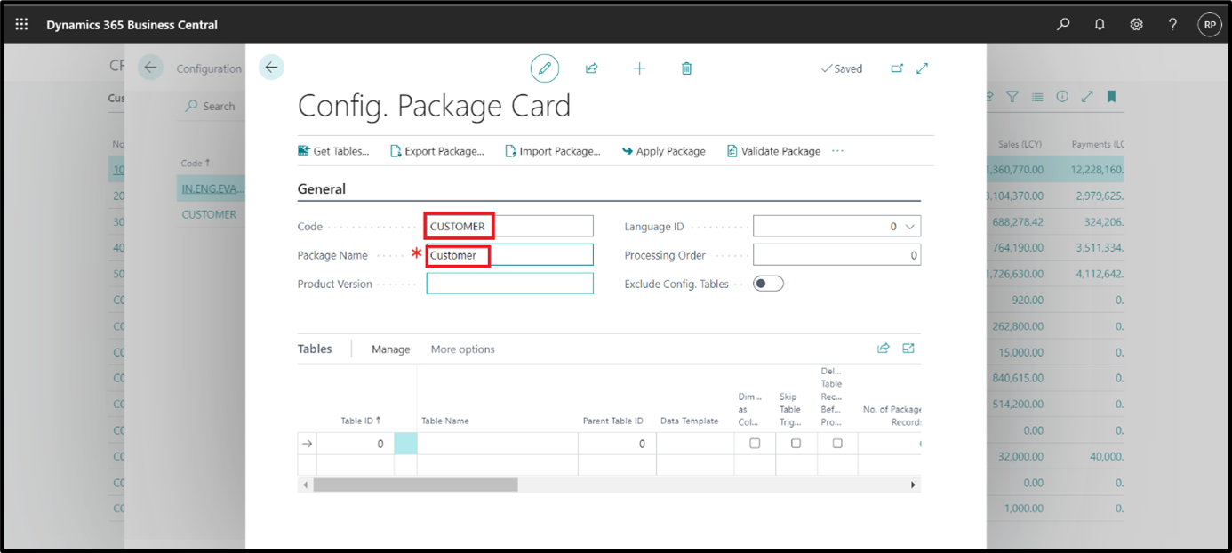Screen dimensions: 1232x553
Task: Click the scrollbar left arrow in Tables grid
Action: (x=306, y=485)
